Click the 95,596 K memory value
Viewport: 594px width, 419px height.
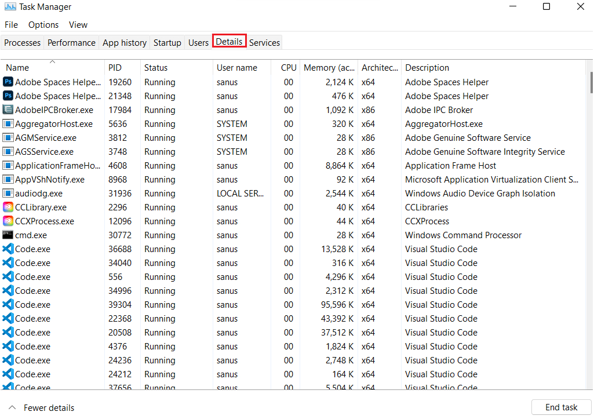(337, 305)
